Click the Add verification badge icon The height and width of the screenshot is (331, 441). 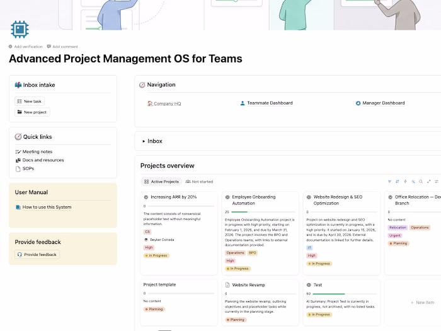[x=11, y=47]
